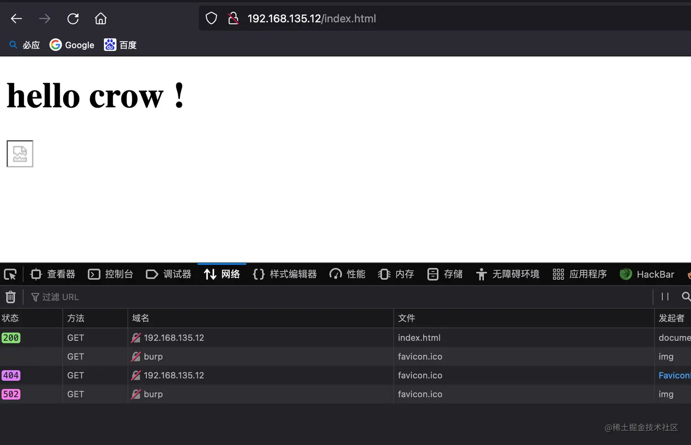
Task: Select favicon.ico in the 502 request row
Action: (420, 394)
